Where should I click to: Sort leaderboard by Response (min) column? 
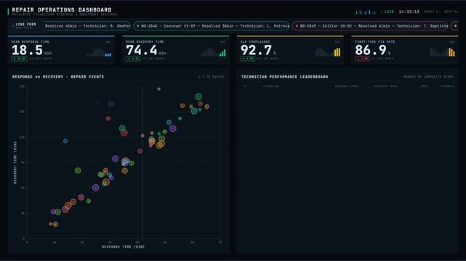tap(347, 86)
